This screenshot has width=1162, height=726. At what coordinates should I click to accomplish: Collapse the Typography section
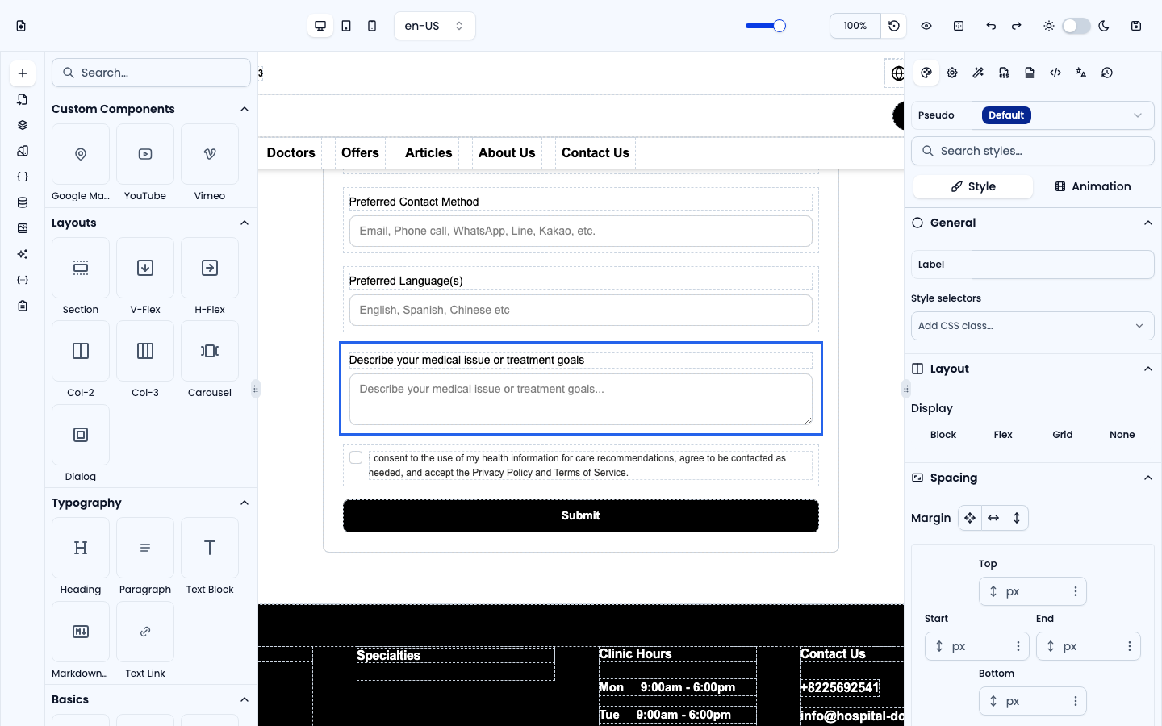tap(245, 503)
